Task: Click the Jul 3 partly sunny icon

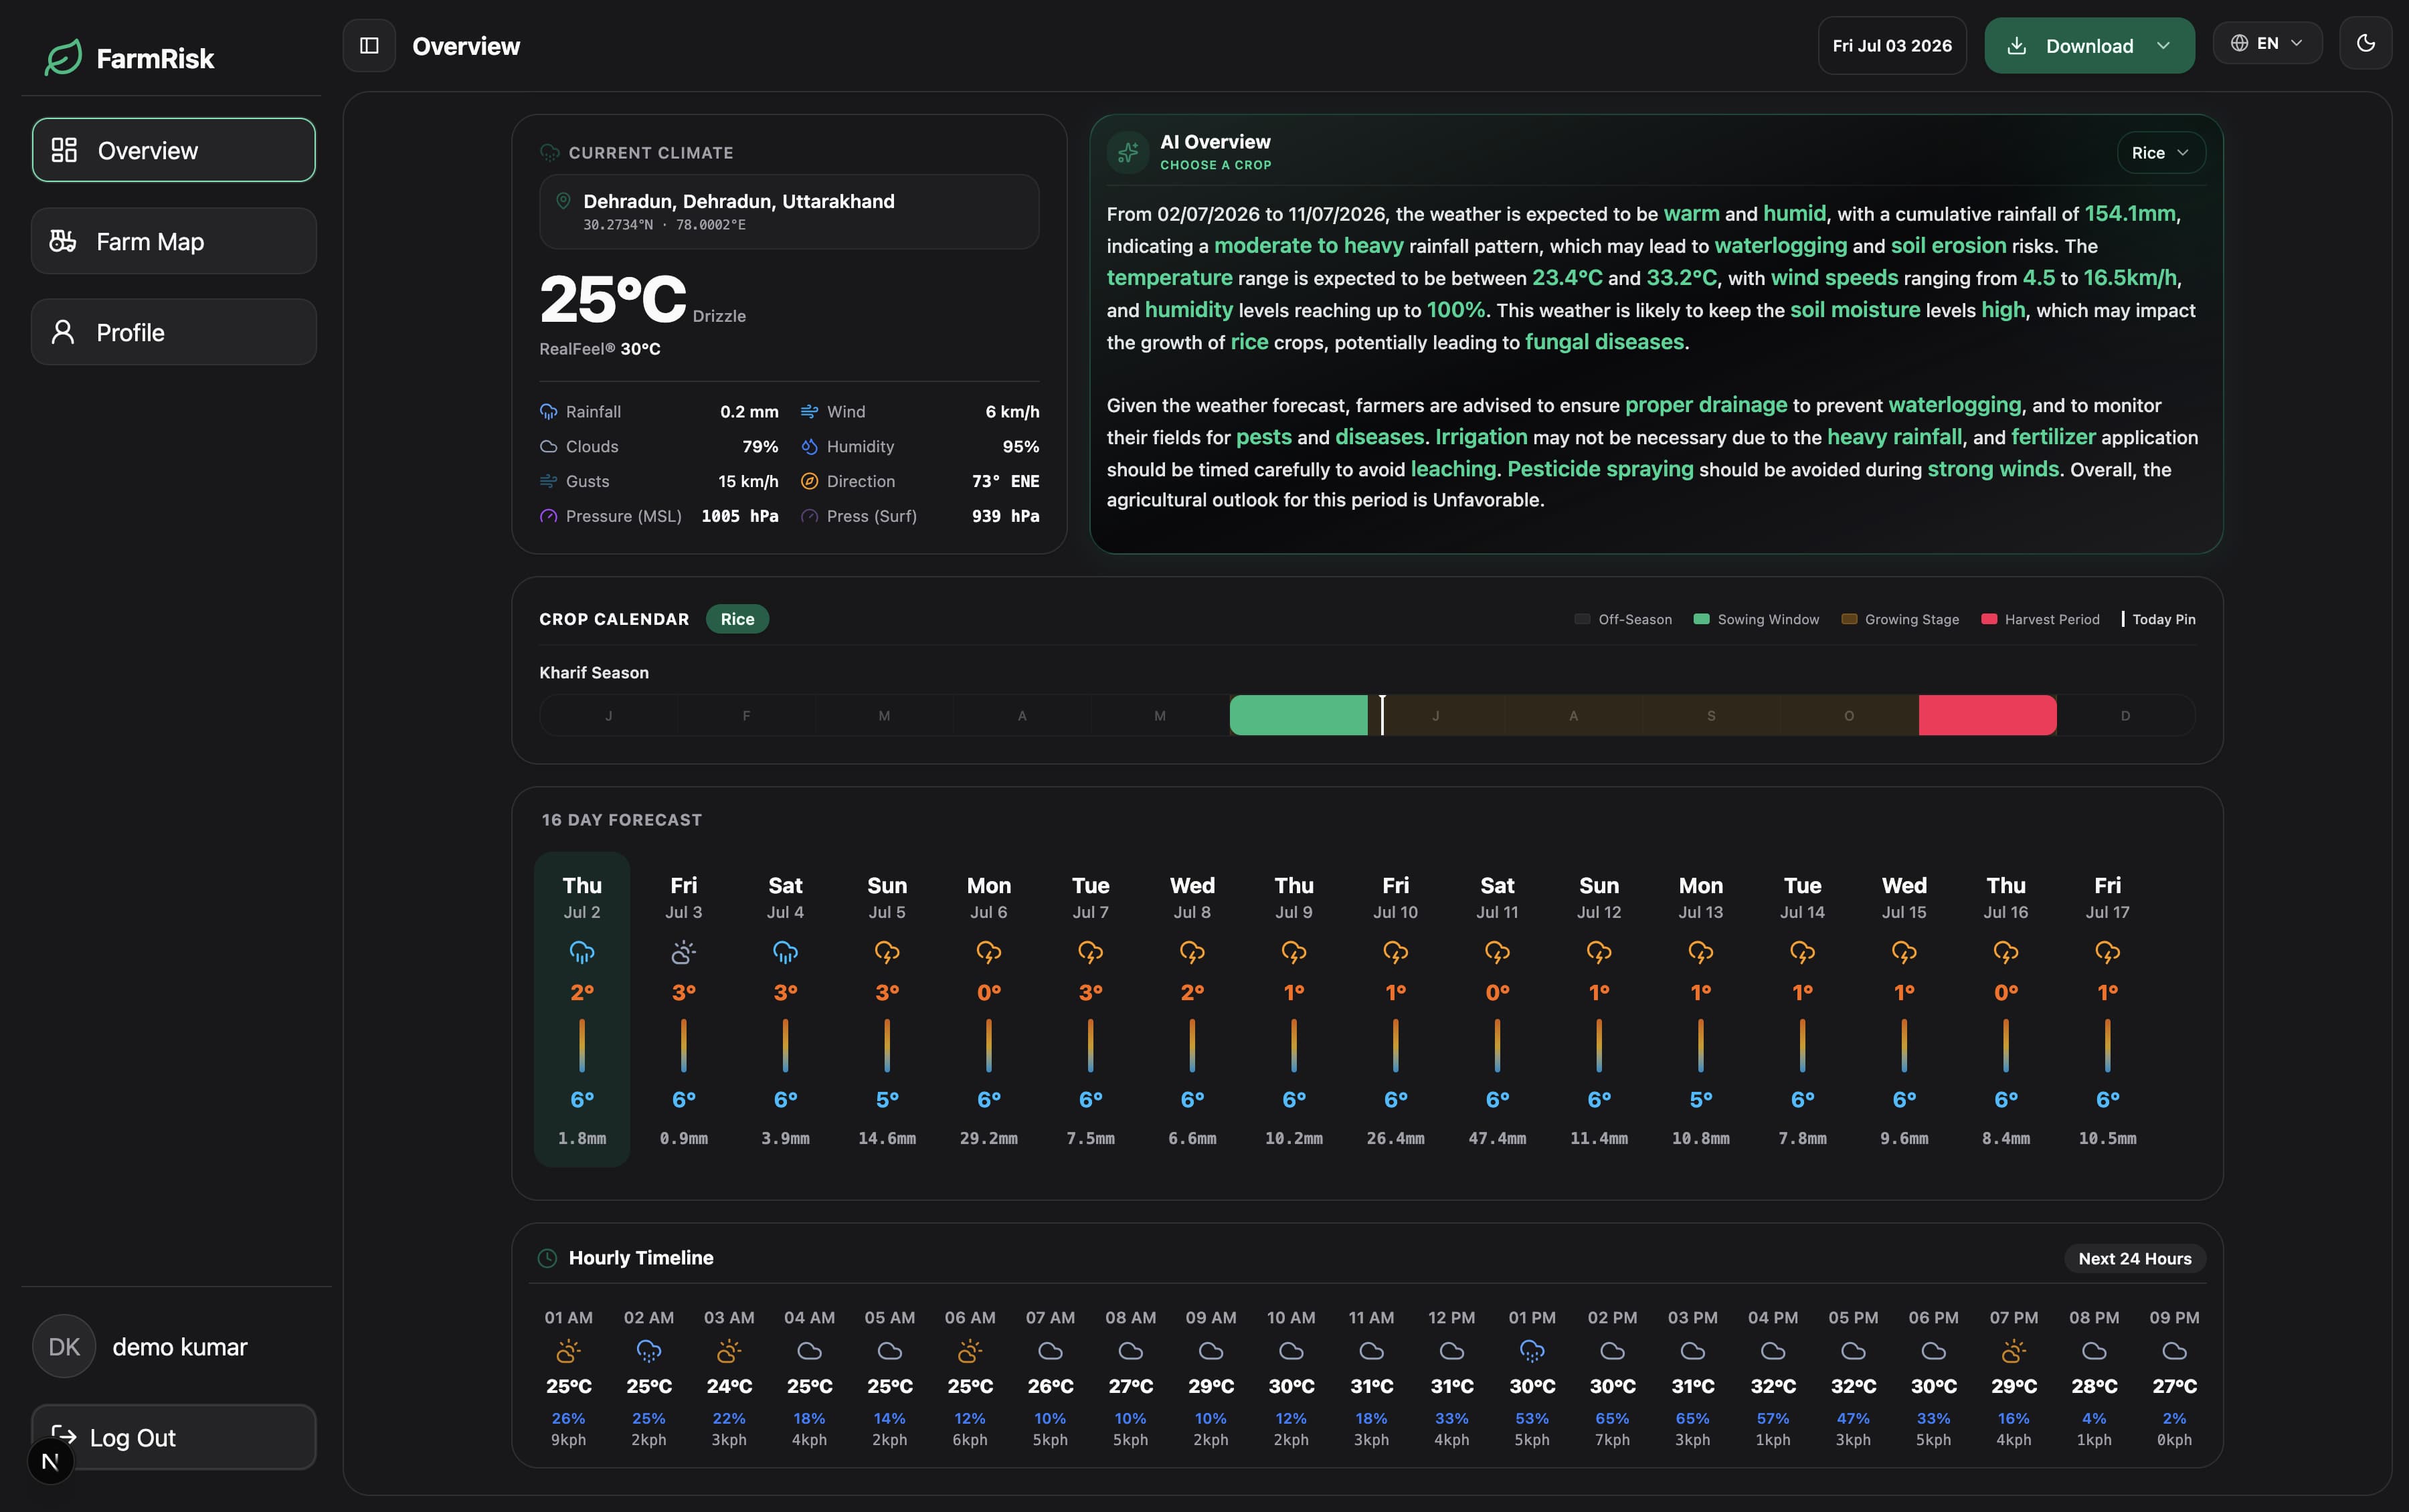Action: click(684, 953)
